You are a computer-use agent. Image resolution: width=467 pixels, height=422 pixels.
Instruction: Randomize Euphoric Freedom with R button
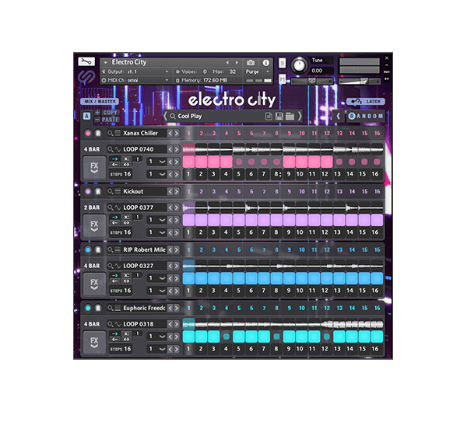point(98,308)
